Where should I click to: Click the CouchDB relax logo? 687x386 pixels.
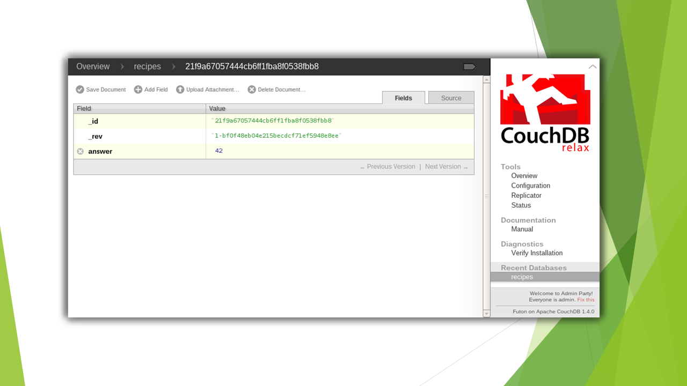point(545,113)
